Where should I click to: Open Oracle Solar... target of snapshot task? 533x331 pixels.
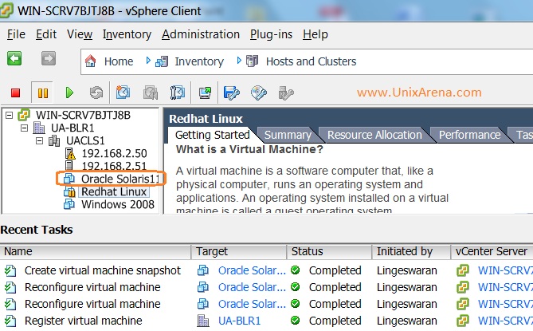tap(252, 270)
